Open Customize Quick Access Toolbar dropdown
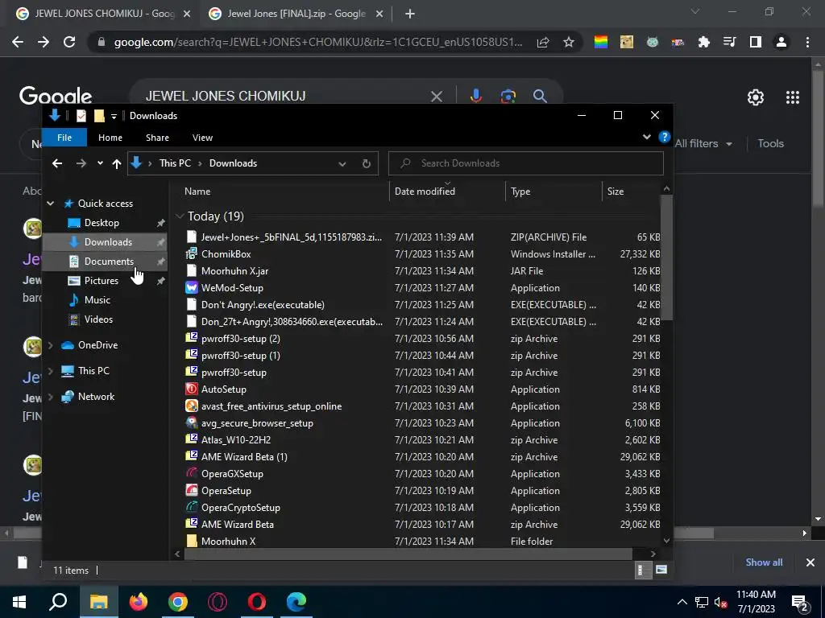This screenshot has height=618, width=825. [x=114, y=116]
